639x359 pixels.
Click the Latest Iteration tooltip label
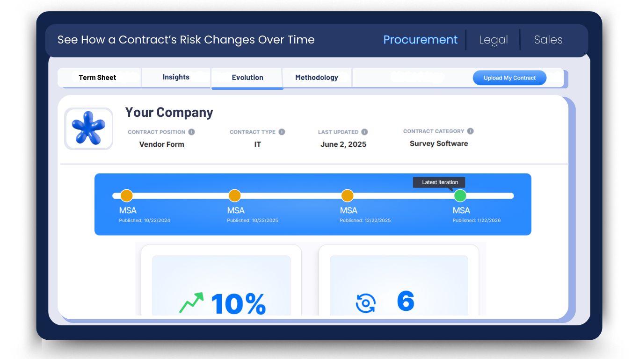(439, 182)
